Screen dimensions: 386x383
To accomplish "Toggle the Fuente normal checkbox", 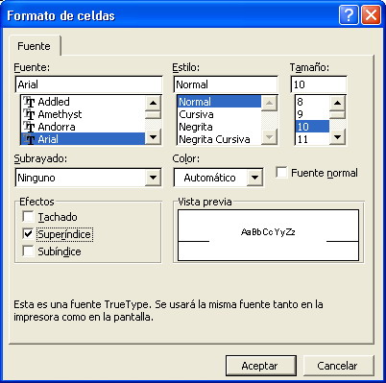I will [281, 173].
